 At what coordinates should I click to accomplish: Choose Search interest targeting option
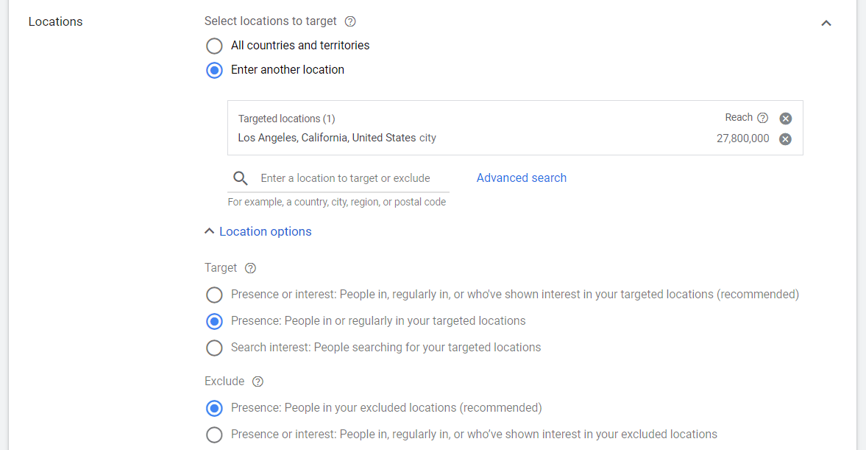coord(213,348)
